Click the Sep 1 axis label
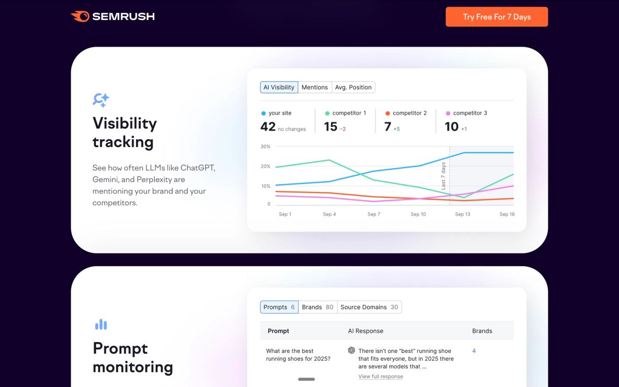 click(285, 214)
